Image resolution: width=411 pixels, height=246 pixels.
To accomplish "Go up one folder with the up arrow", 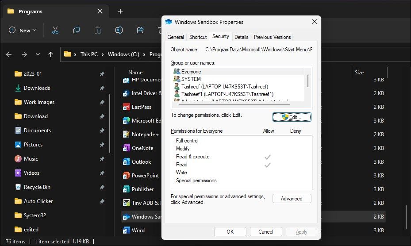I will (x=50, y=54).
